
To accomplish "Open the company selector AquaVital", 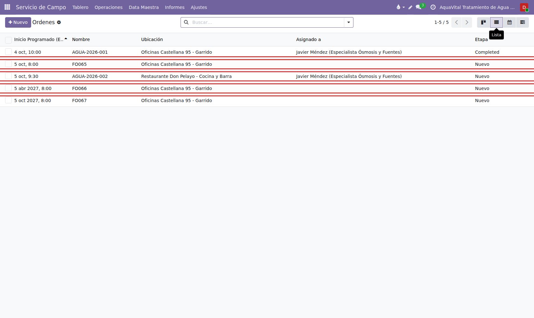I will tap(477, 7).
